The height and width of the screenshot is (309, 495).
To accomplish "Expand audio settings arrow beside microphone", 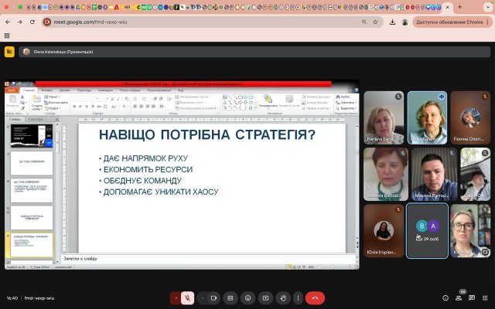I will point(176,297).
